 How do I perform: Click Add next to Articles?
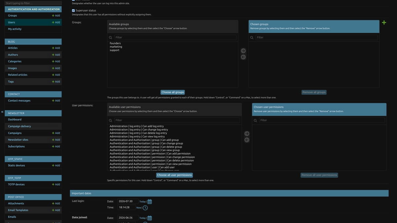(56, 48)
